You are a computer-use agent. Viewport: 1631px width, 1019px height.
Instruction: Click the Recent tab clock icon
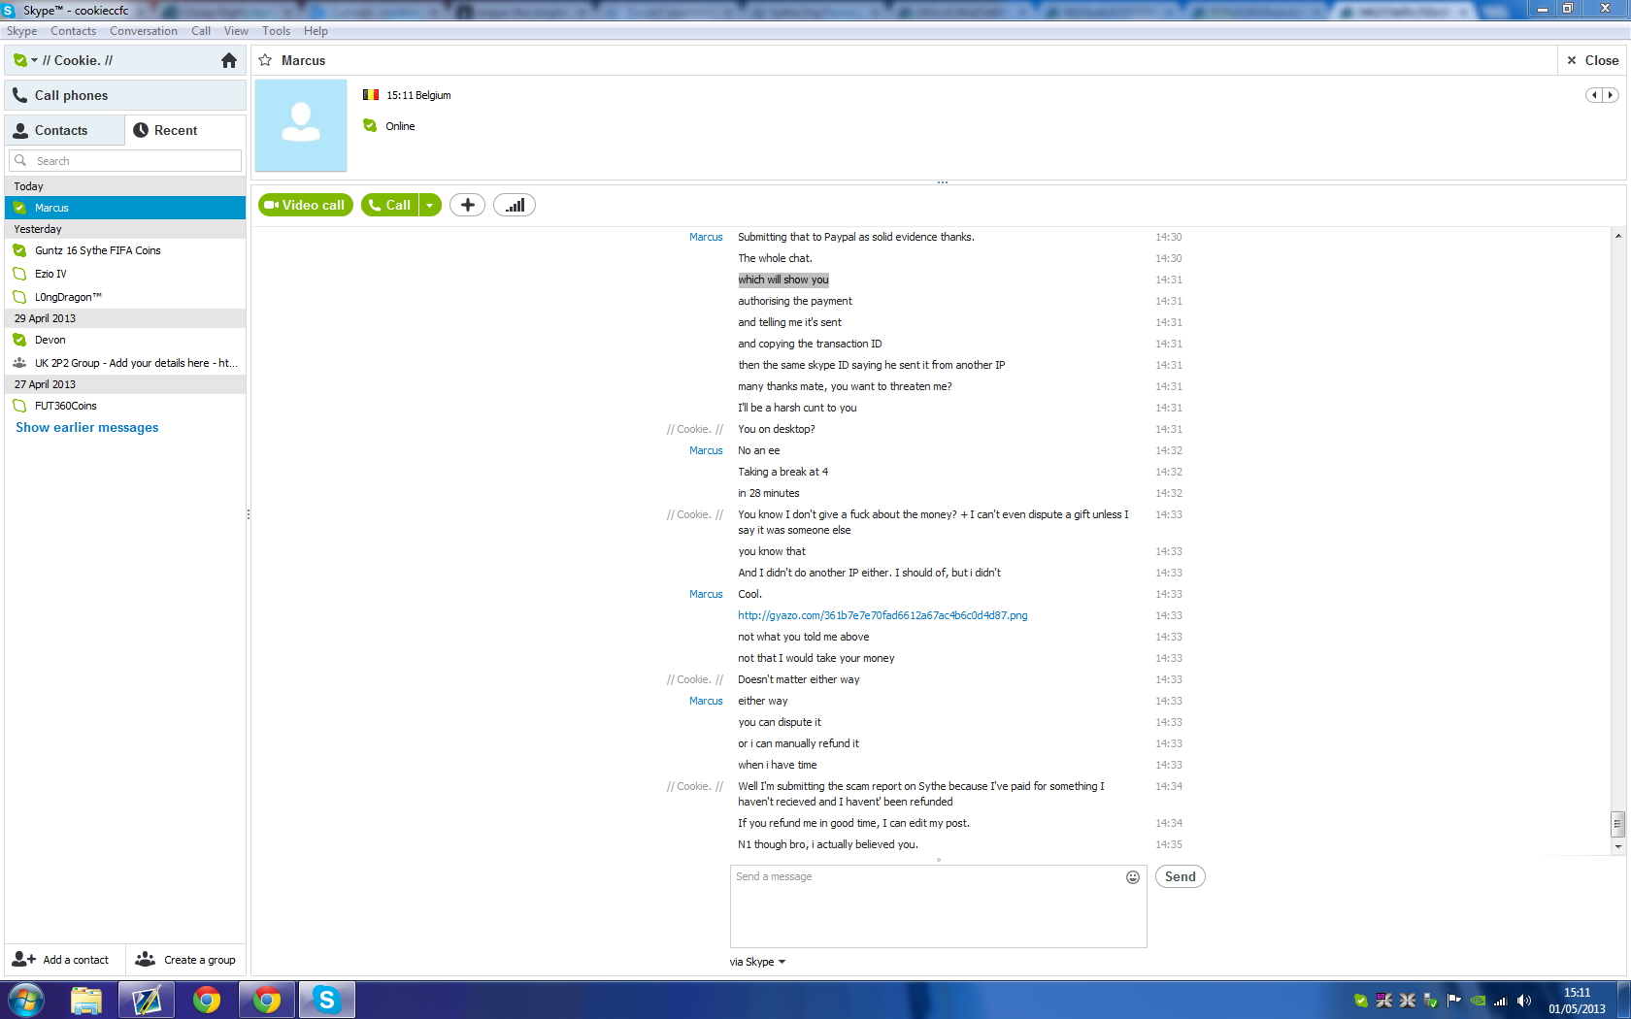141,130
